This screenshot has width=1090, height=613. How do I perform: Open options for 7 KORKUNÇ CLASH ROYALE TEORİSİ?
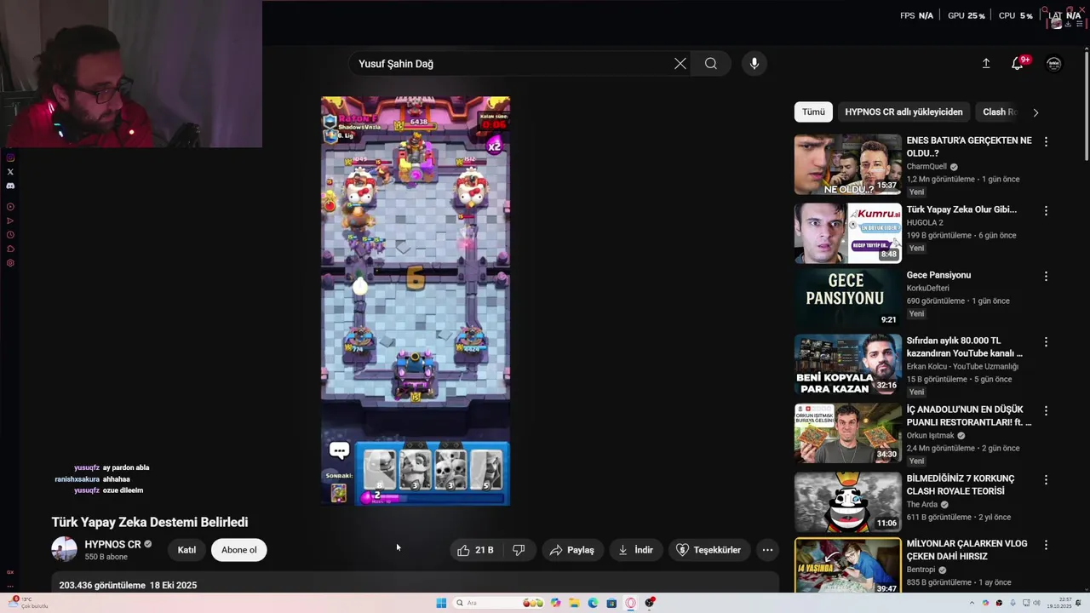(x=1046, y=479)
